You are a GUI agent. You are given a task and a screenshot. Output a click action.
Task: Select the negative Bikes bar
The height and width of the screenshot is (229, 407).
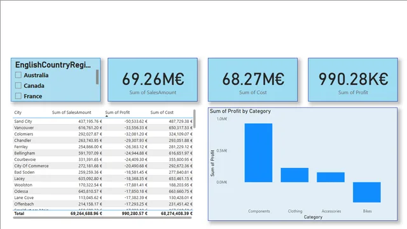[x=366, y=192]
